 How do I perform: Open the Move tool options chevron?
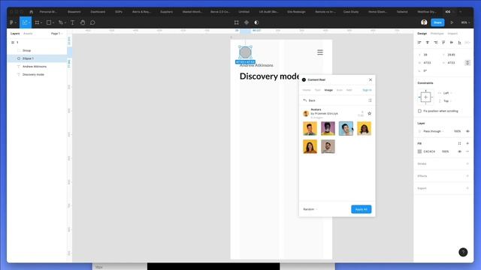[29, 22]
